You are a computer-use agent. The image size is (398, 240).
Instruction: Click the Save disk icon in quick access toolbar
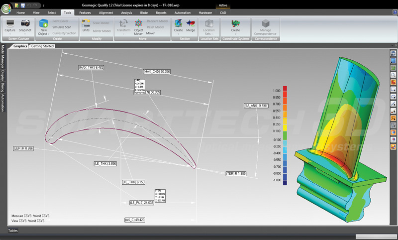coord(22,5)
